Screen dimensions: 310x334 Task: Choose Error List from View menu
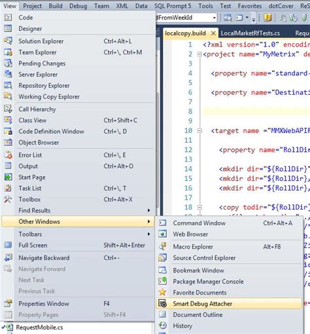[78, 155]
